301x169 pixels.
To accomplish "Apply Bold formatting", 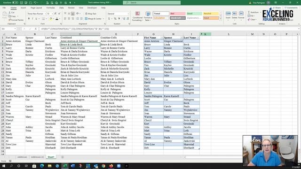I will (x=29, y=19).
